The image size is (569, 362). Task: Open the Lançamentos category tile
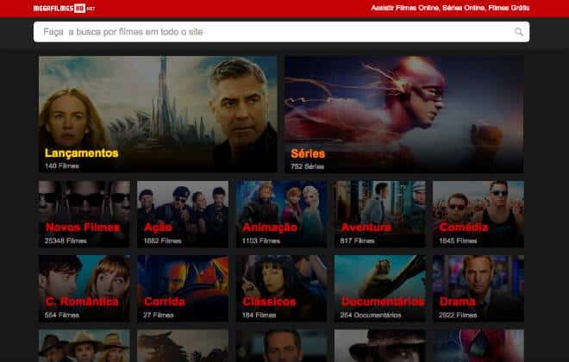click(x=158, y=114)
